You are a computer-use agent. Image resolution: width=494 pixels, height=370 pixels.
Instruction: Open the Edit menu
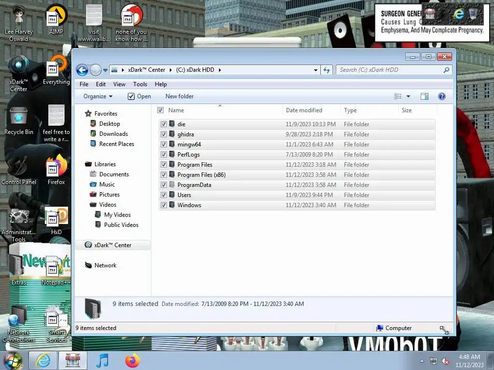pyautogui.click(x=101, y=84)
